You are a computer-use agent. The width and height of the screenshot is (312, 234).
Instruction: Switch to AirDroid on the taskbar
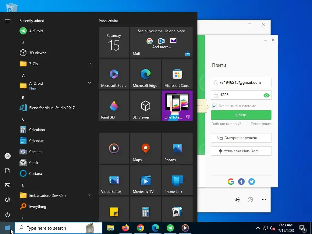170,228
